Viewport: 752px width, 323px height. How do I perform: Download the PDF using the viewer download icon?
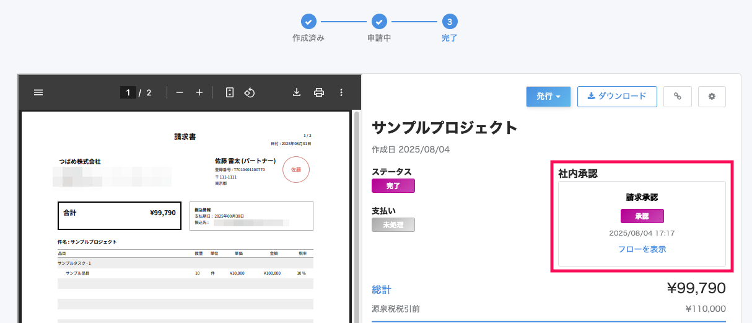tap(297, 92)
